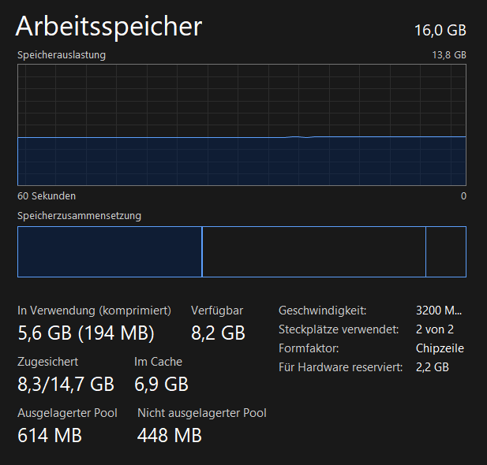
Task: Click the Verfügbar 8,2 GB value
Action: coord(218,333)
